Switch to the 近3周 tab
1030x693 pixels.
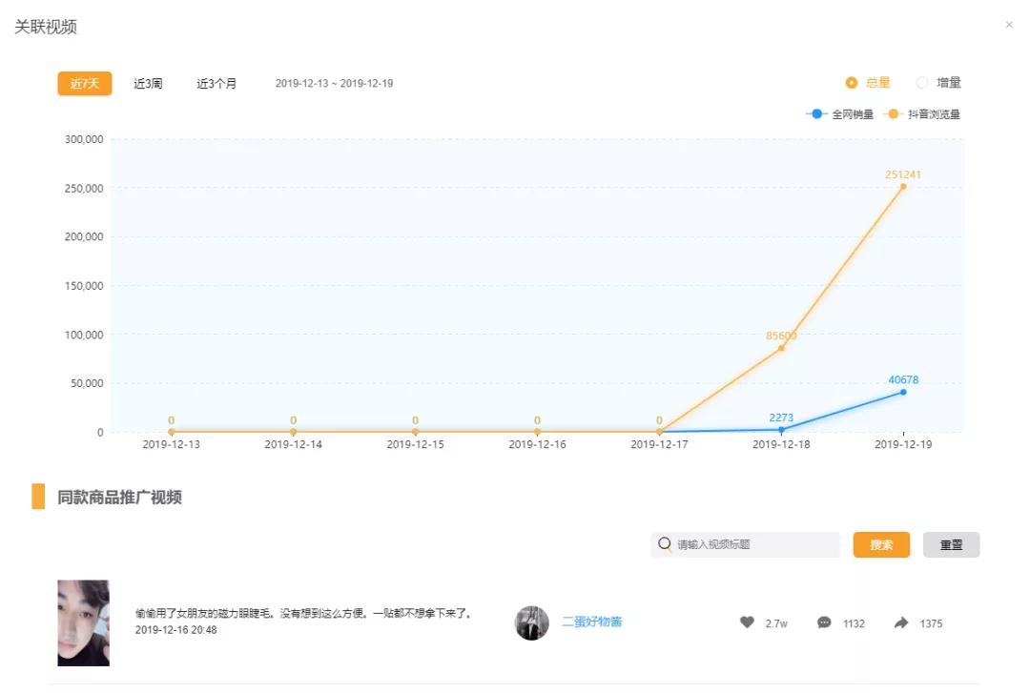pyautogui.click(x=148, y=83)
